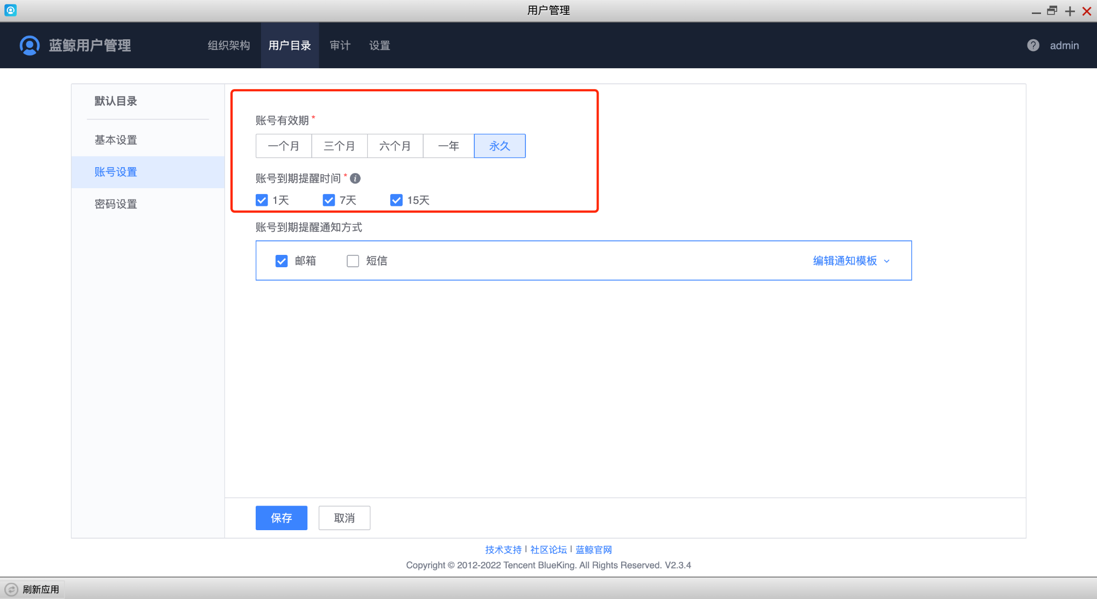
Task: Open the help question mark icon
Action: (1033, 45)
